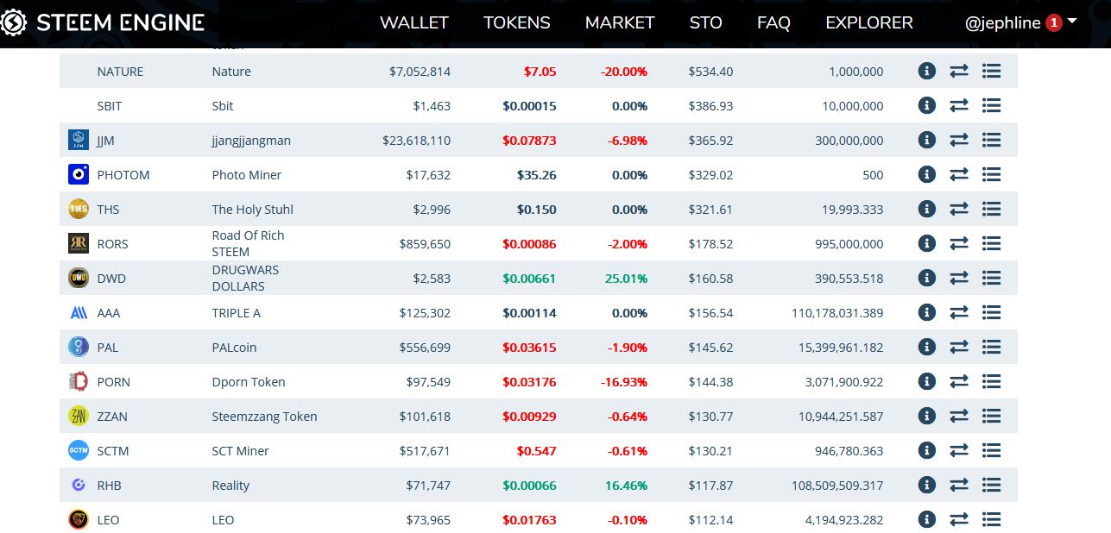Click RHB change value 16.46%
This screenshot has height=533, width=1111.
click(x=626, y=486)
